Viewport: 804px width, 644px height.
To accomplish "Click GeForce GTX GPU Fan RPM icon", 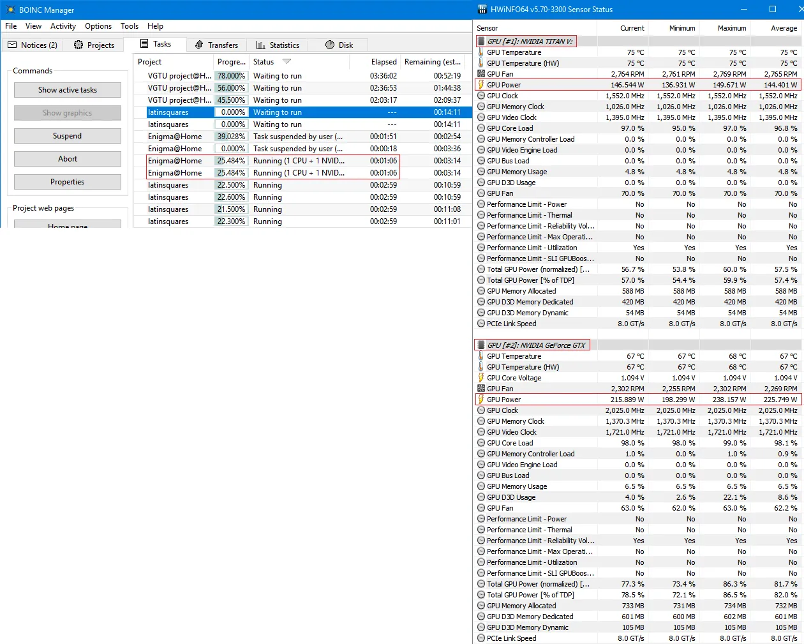I will coord(481,389).
